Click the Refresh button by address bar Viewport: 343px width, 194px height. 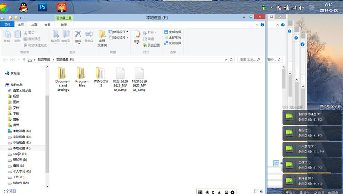231,60
